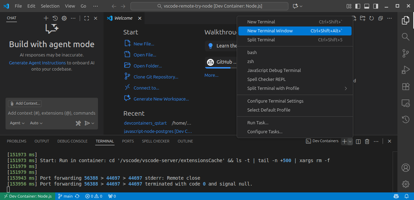Screen dimensions: 414x200
Task: Click the New Folder icon in explorer header
Action: (362, 18)
